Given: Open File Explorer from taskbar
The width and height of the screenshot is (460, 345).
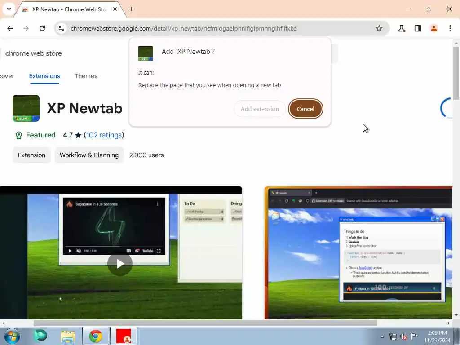Looking at the screenshot, I should 68,336.
